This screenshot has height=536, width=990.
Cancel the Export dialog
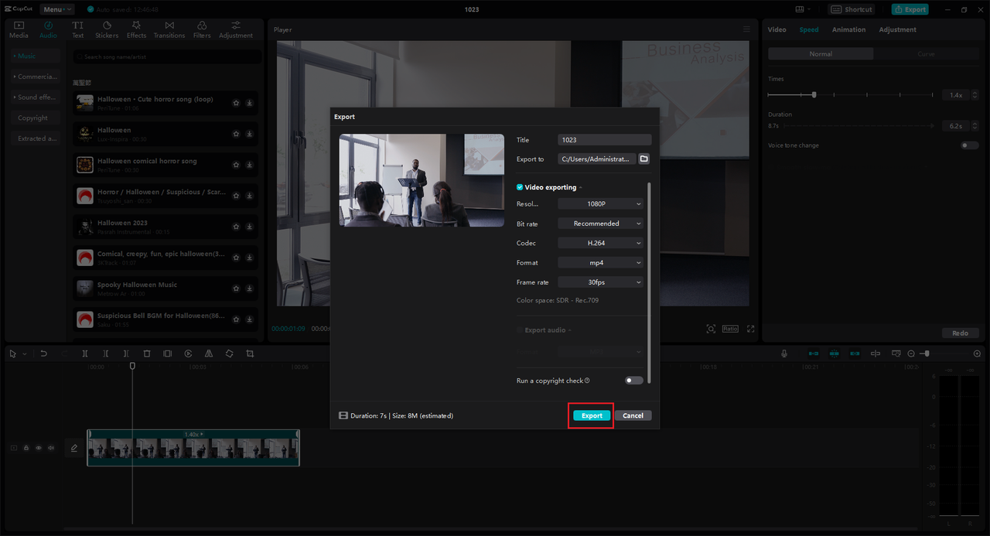tap(633, 415)
